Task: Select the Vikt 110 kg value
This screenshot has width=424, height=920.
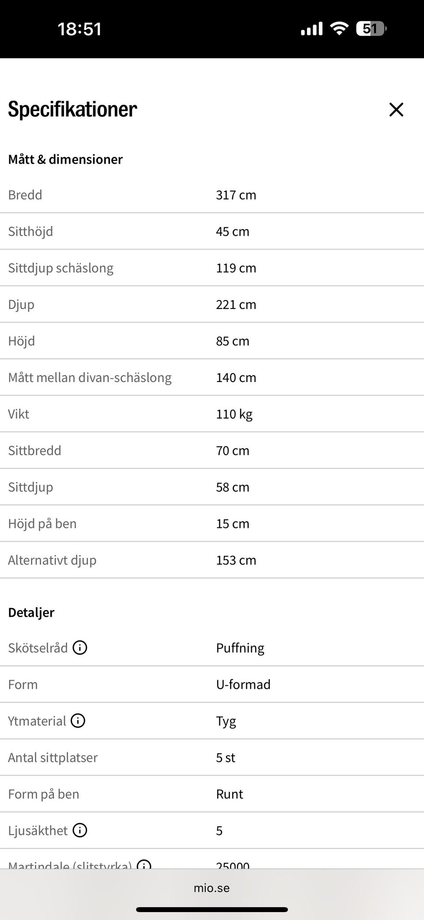Action: click(x=234, y=414)
